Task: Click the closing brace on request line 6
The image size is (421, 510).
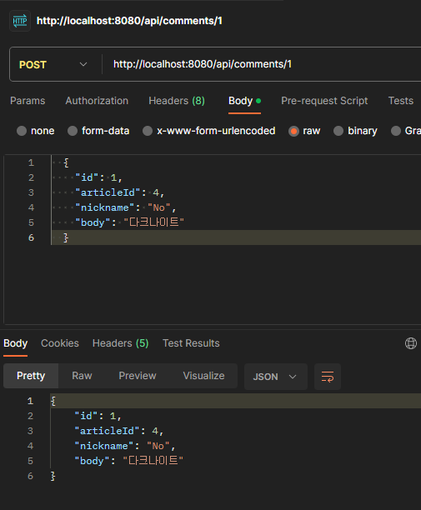Action: click(x=66, y=237)
